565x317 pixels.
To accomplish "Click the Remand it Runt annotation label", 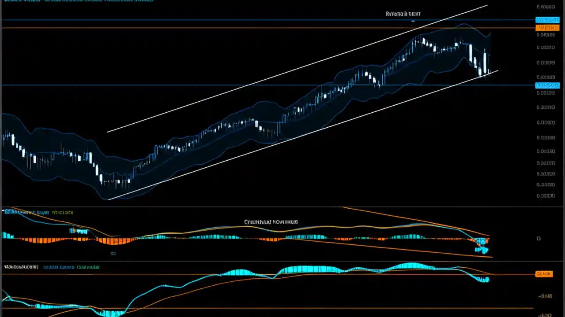I will pos(403,14).
